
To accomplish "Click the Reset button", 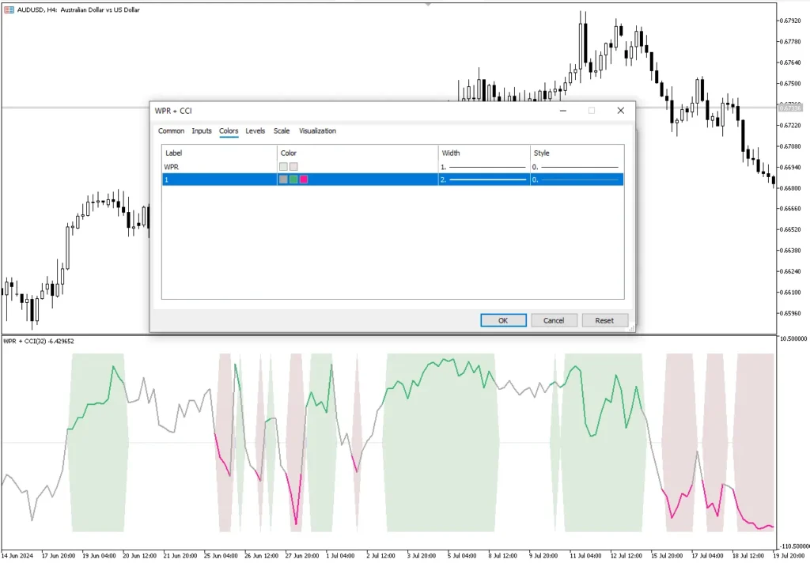I will tap(604, 320).
